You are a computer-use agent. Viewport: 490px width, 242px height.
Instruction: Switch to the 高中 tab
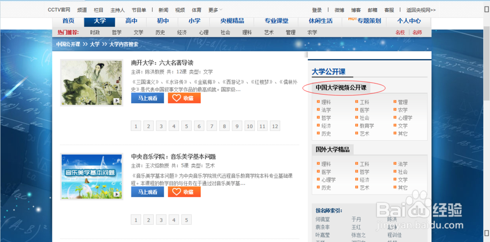click(131, 21)
